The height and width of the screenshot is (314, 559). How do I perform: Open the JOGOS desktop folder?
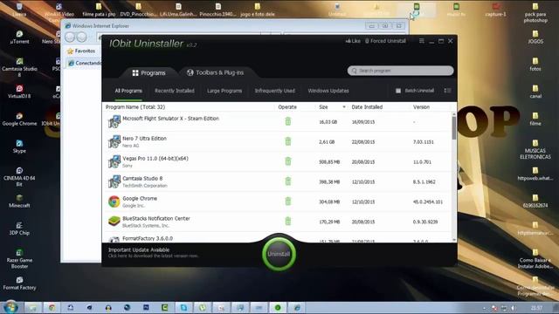[x=535, y=37]
